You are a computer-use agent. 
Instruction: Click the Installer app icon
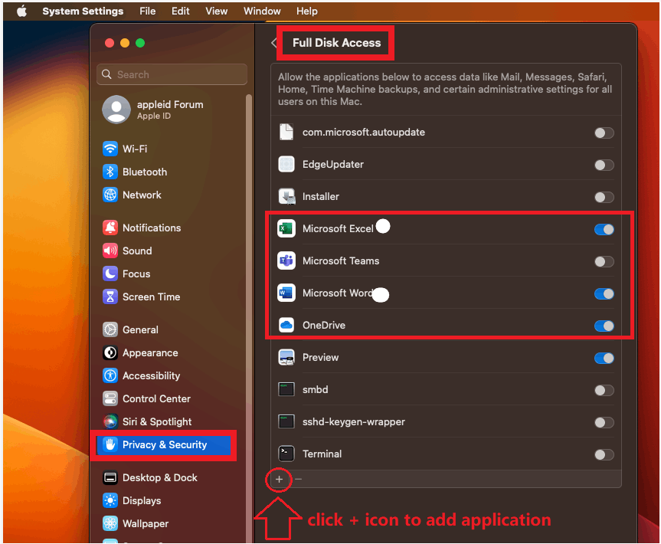click(x=286, y=196)
